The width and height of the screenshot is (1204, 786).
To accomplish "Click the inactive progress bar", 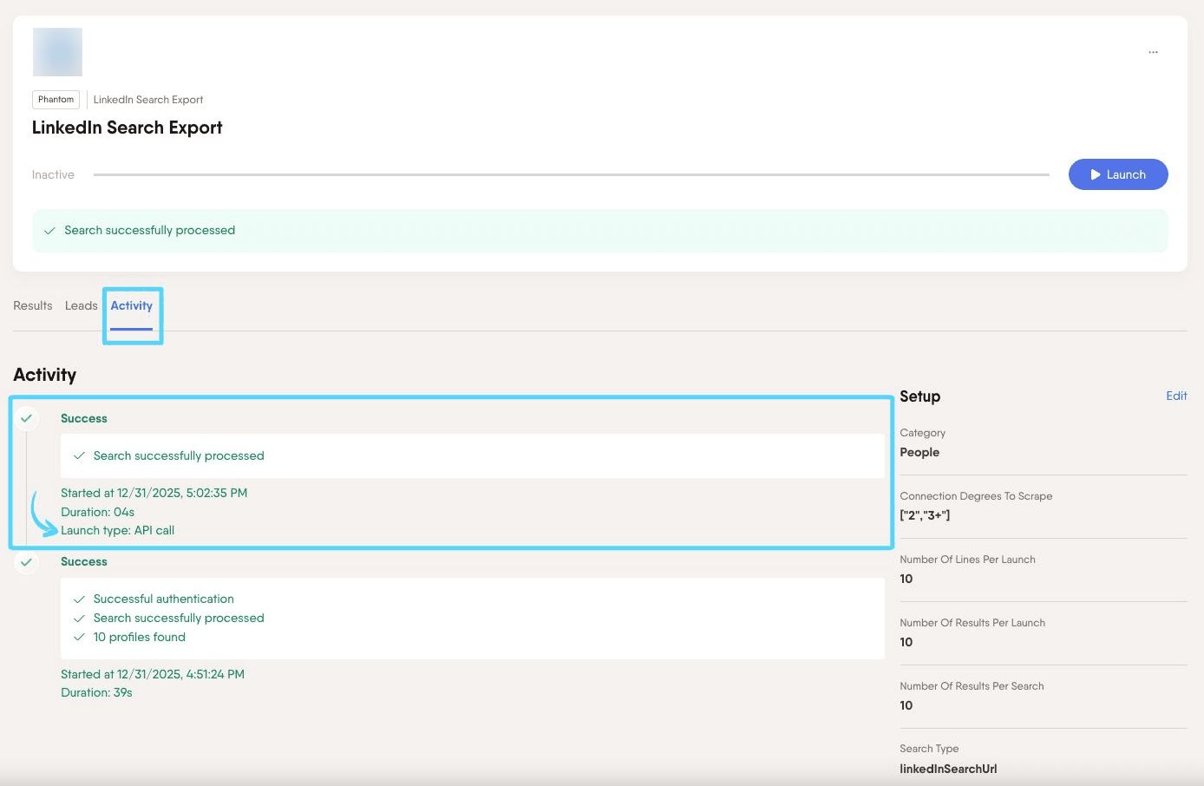I will point(572,174).
